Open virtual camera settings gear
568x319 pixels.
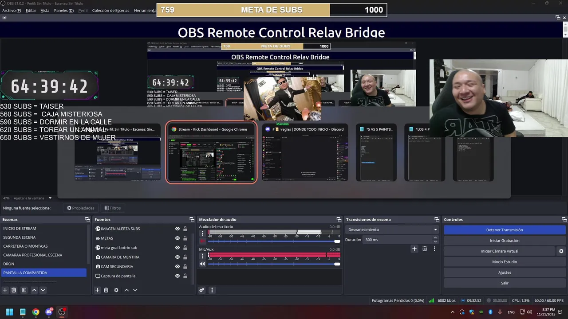pos(561,251)
